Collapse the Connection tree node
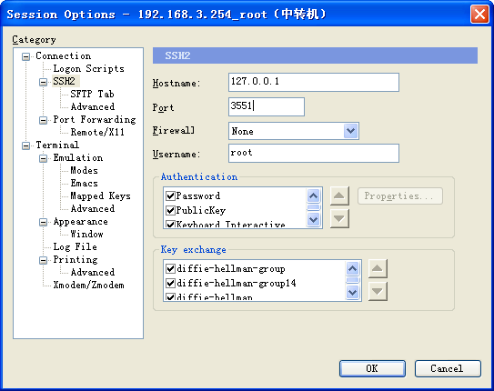Image resolution: width=494 pixels, height=391 pixels. tap(25, 56)
